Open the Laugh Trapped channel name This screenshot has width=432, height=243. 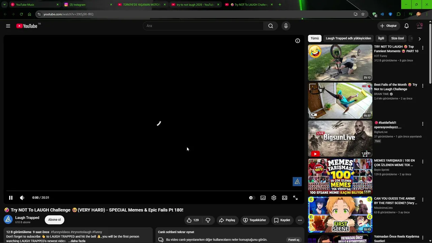click(x=27, y=218)
